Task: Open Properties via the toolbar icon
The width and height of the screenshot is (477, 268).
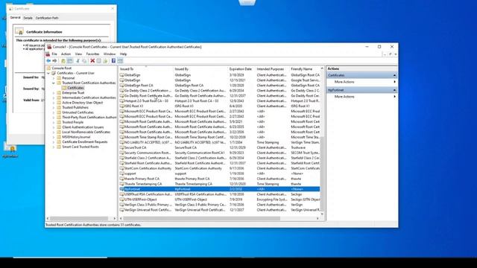Action: [x=99, y=61]
